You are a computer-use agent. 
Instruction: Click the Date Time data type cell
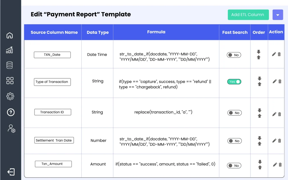pos(97,55)
